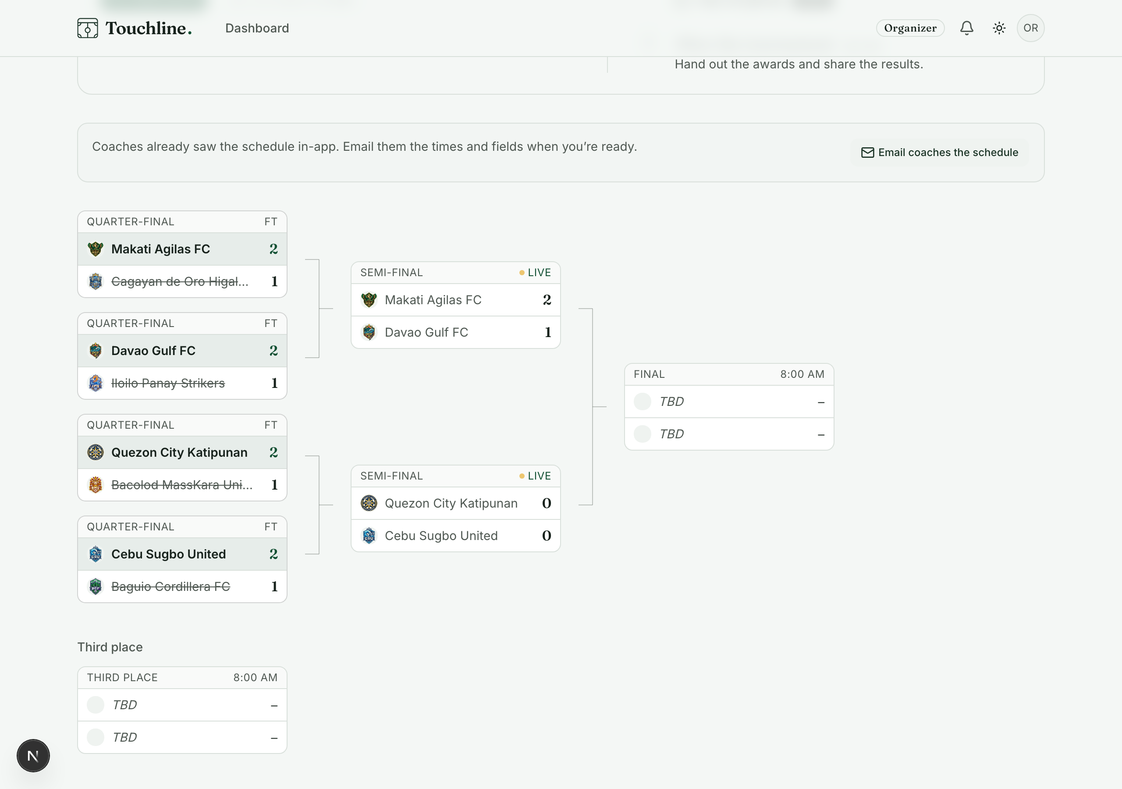Click Cebu Sugbo United crest in quarter-final

[95, 554]
